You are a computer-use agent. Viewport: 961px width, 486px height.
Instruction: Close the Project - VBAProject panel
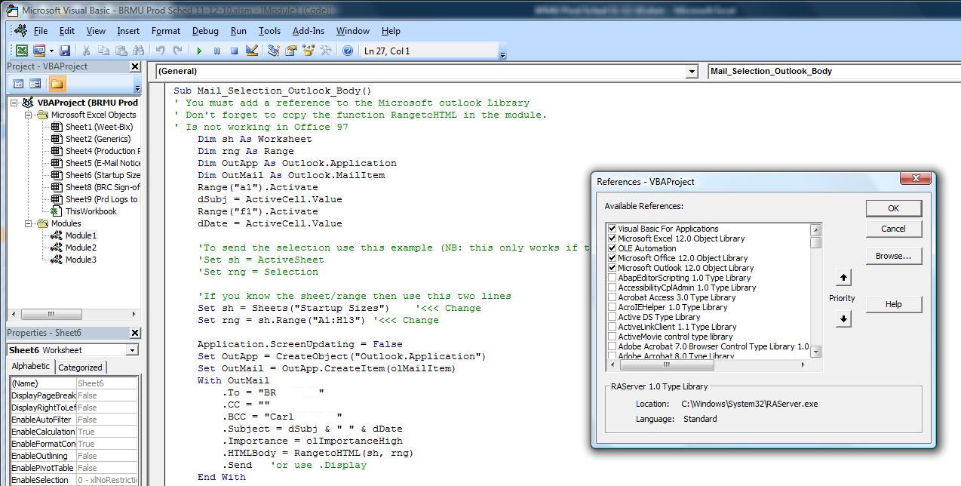135,66
